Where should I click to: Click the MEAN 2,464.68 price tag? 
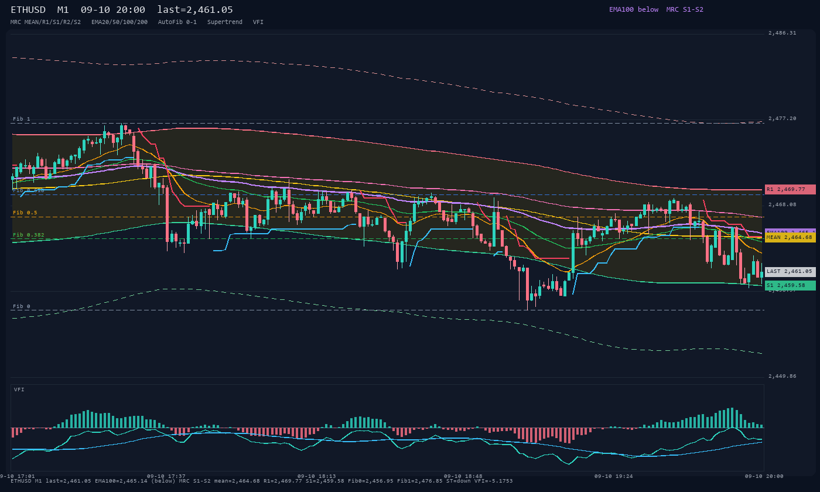coord(790,237)
